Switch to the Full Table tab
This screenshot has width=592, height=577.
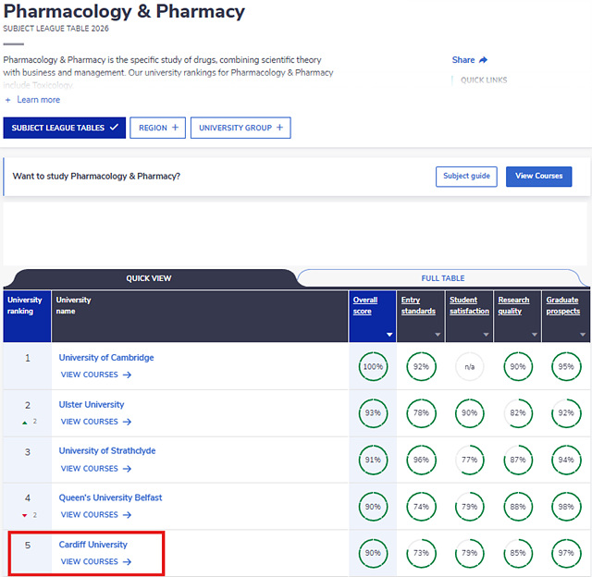(442, 278)
